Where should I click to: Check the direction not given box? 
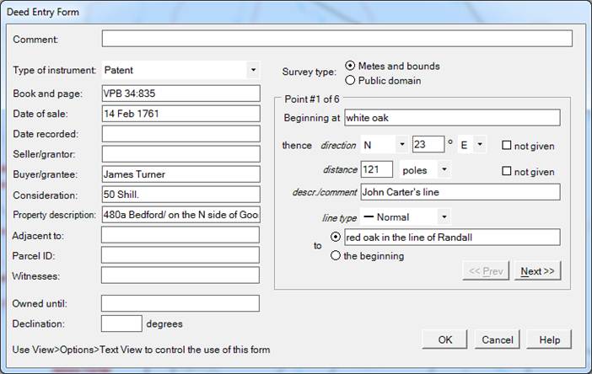click(507, 146)
